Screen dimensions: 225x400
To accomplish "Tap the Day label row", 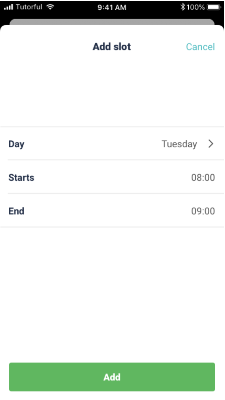I will pos(112,144).
